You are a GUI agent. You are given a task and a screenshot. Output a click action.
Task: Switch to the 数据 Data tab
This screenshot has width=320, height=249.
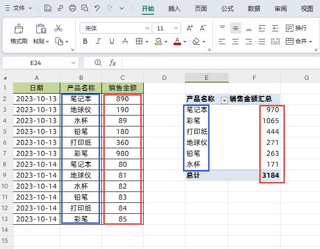254,9
